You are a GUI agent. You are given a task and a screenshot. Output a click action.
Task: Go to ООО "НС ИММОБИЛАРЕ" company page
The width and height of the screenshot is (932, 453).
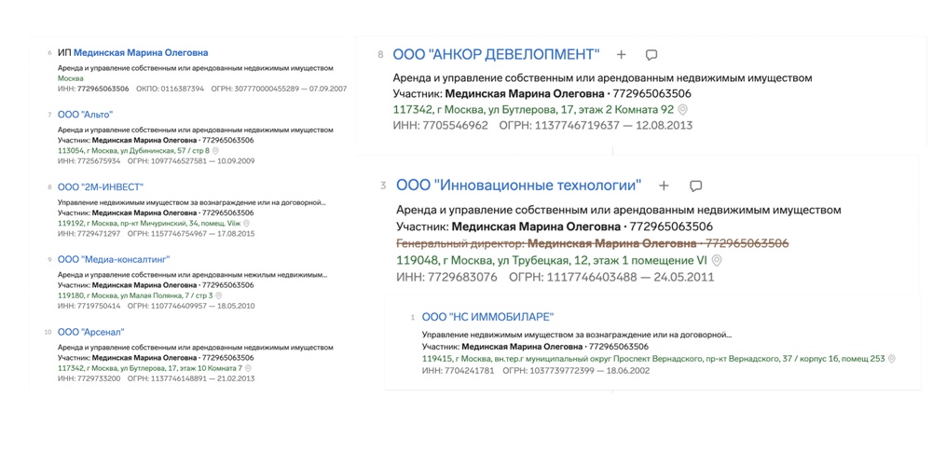pyautogui.click(x=487, y=318)
